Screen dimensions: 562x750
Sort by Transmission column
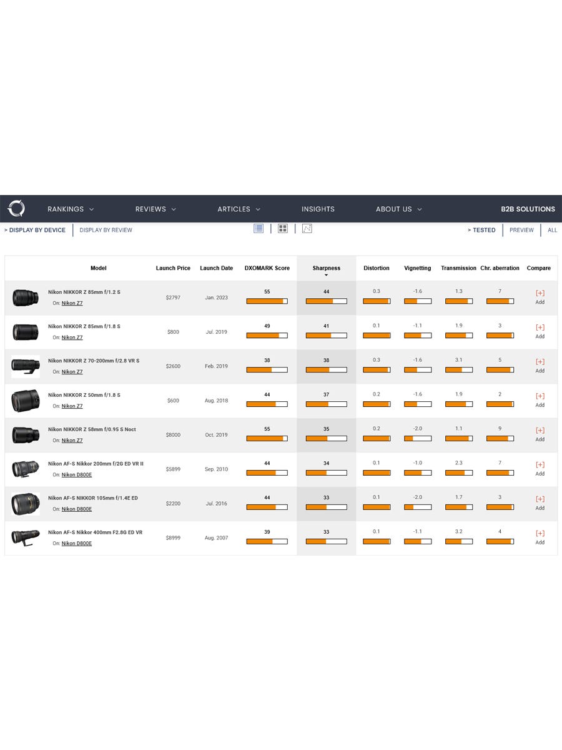[x=458, y=268]
